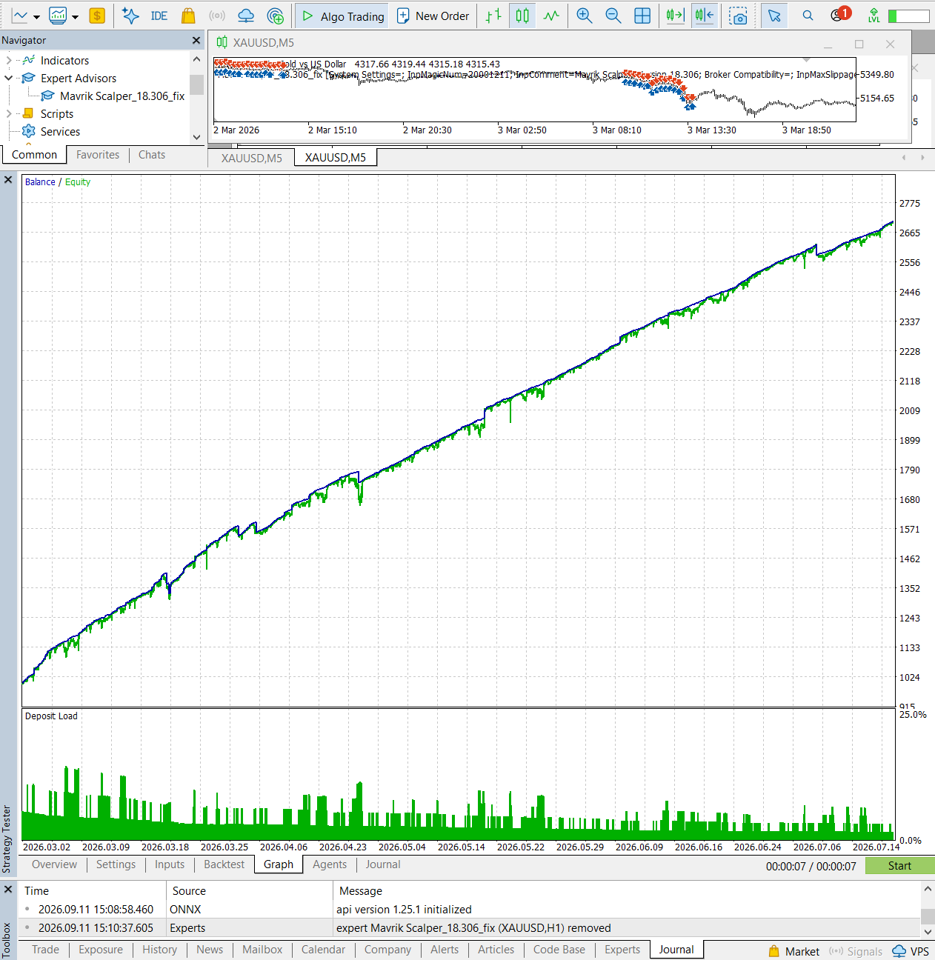Image resolution: width=935 pixels, height=960 pixels.
Task: Toggle Algo Trading button
Action: [343, 16]
